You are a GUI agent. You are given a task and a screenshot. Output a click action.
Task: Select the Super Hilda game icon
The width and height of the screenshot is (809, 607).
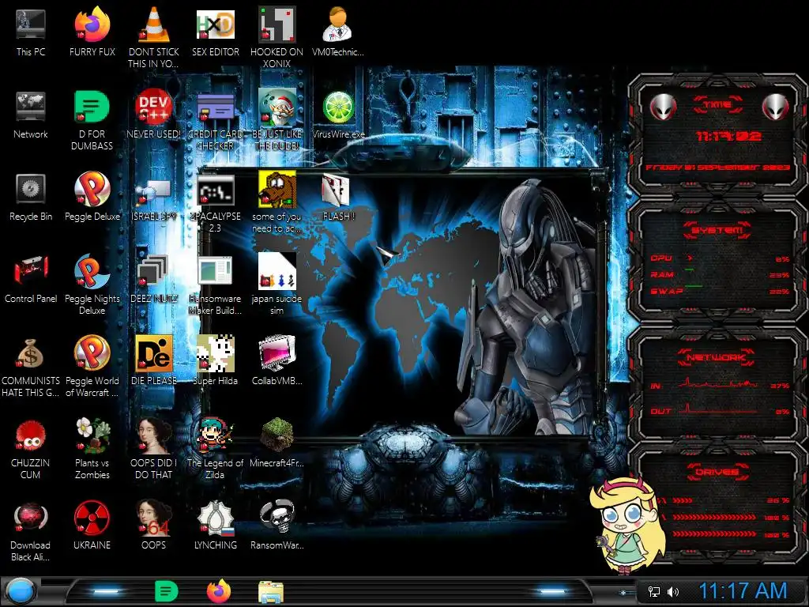click(x=215, y=361)
